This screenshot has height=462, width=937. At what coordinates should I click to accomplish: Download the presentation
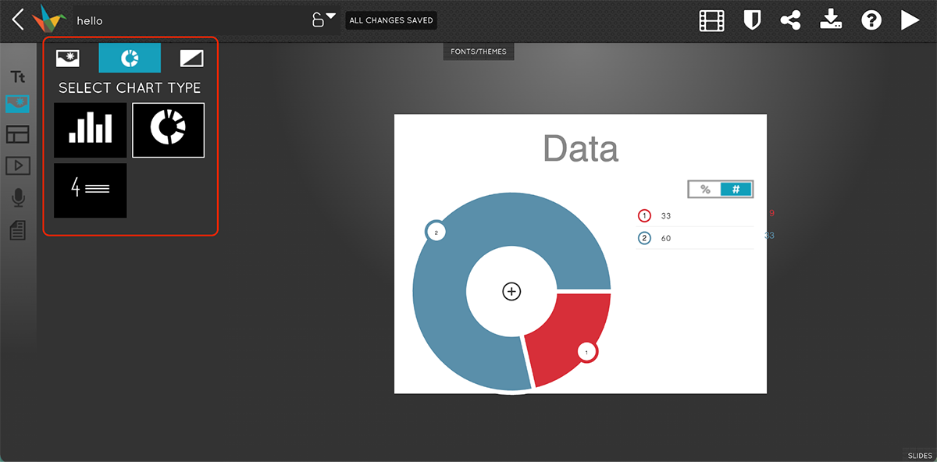(831, 20)
